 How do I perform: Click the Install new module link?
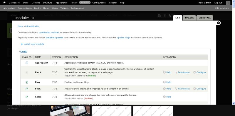34,44
